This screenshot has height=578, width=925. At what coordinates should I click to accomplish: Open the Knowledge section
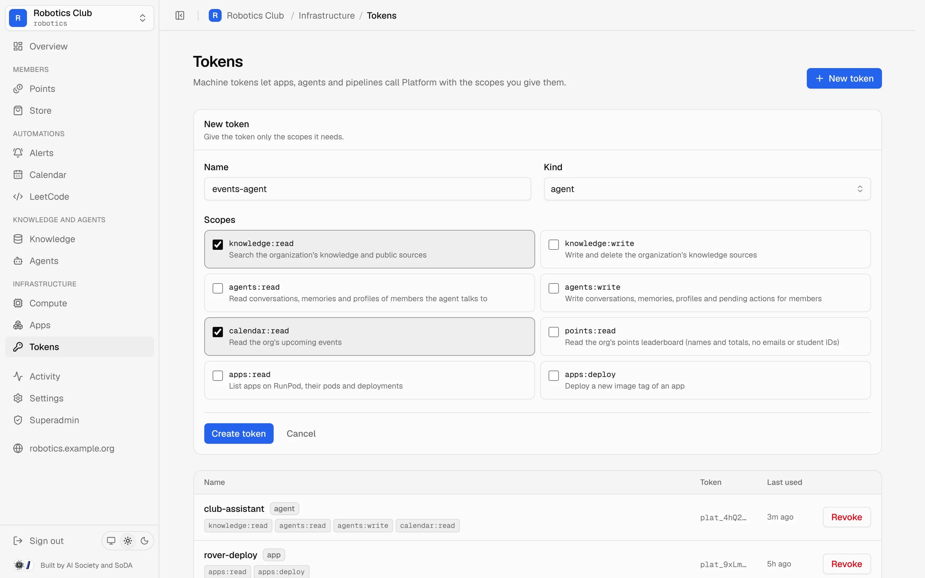(80, 239)
